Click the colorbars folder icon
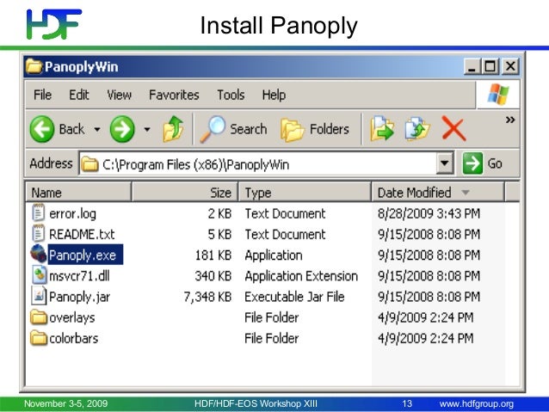 [x=39, y=338]
